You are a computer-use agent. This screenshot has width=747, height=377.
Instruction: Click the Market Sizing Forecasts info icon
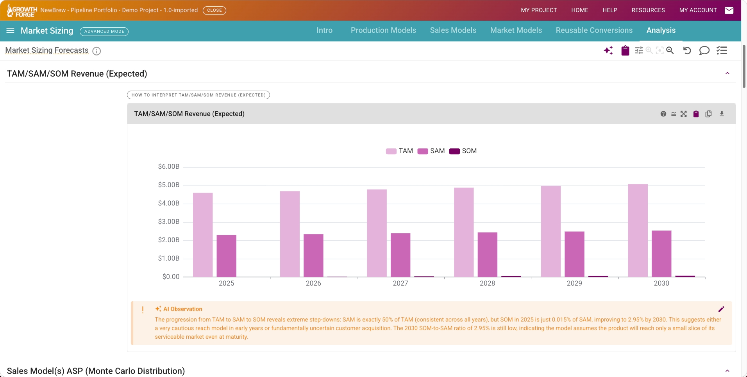click(x=97, y=51)
